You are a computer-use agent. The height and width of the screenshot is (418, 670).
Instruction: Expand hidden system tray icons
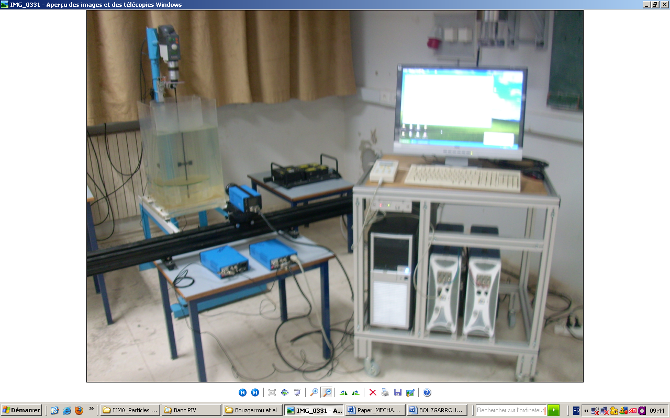586,411
